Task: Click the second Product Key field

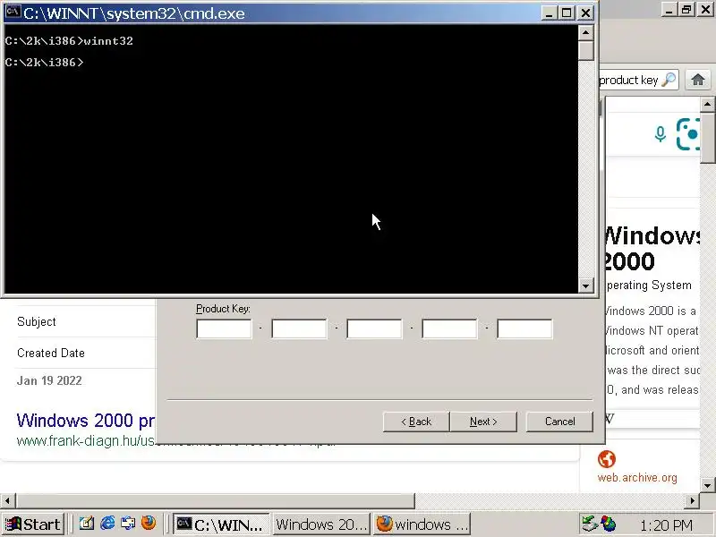Action: [x=299, y=328]
